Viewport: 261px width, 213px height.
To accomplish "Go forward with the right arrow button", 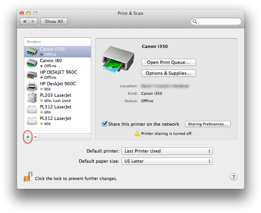I will click(x=33, y=21).
